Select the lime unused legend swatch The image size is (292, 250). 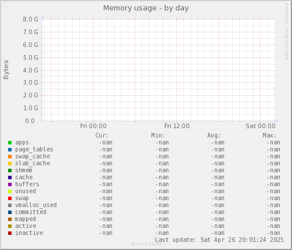[10, 191]
